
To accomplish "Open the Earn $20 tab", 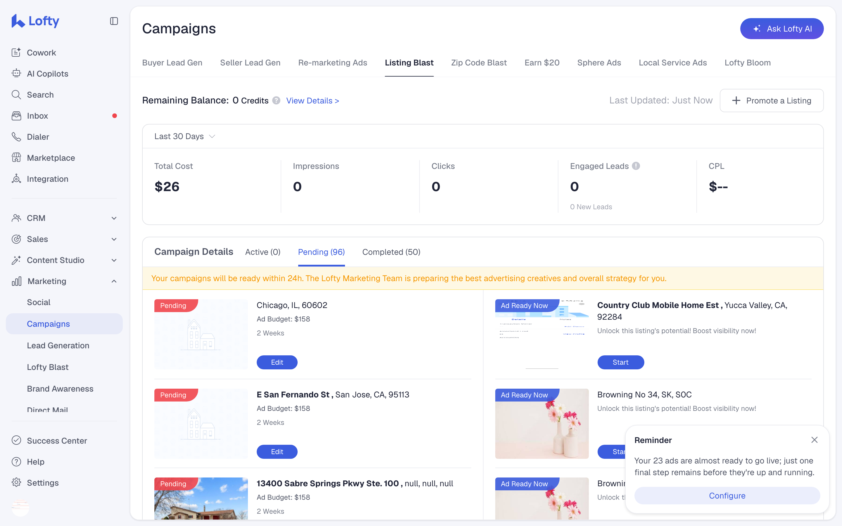I will tap(542, 63).
